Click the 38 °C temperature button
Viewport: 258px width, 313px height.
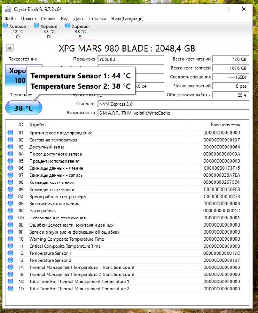tap(24, 108)
